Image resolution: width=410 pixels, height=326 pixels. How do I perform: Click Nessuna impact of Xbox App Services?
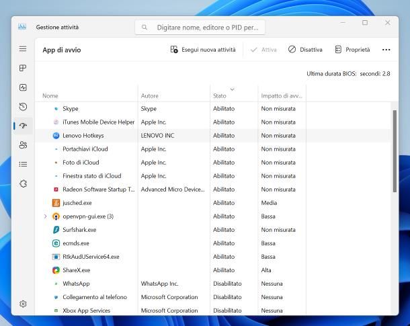click(x=272, y=311)
